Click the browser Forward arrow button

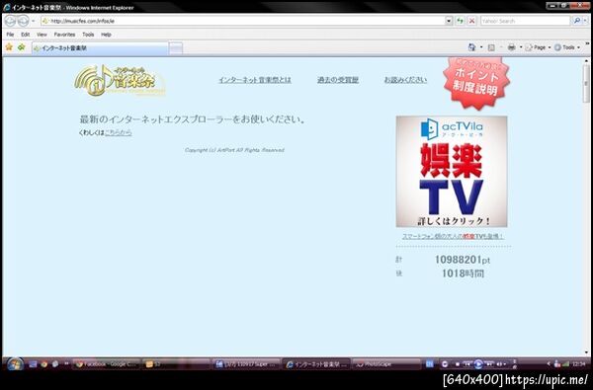click(x=24, y=21)
